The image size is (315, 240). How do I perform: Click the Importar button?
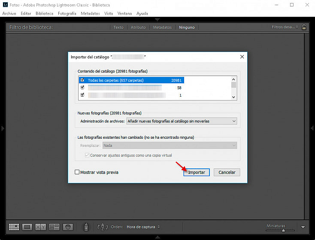pyautogui.click(x=197, y=172)
